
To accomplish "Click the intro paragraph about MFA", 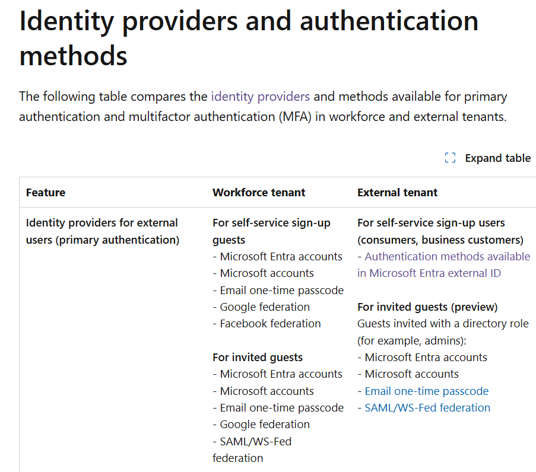I will pyautogui.click(x=263, y=107).
